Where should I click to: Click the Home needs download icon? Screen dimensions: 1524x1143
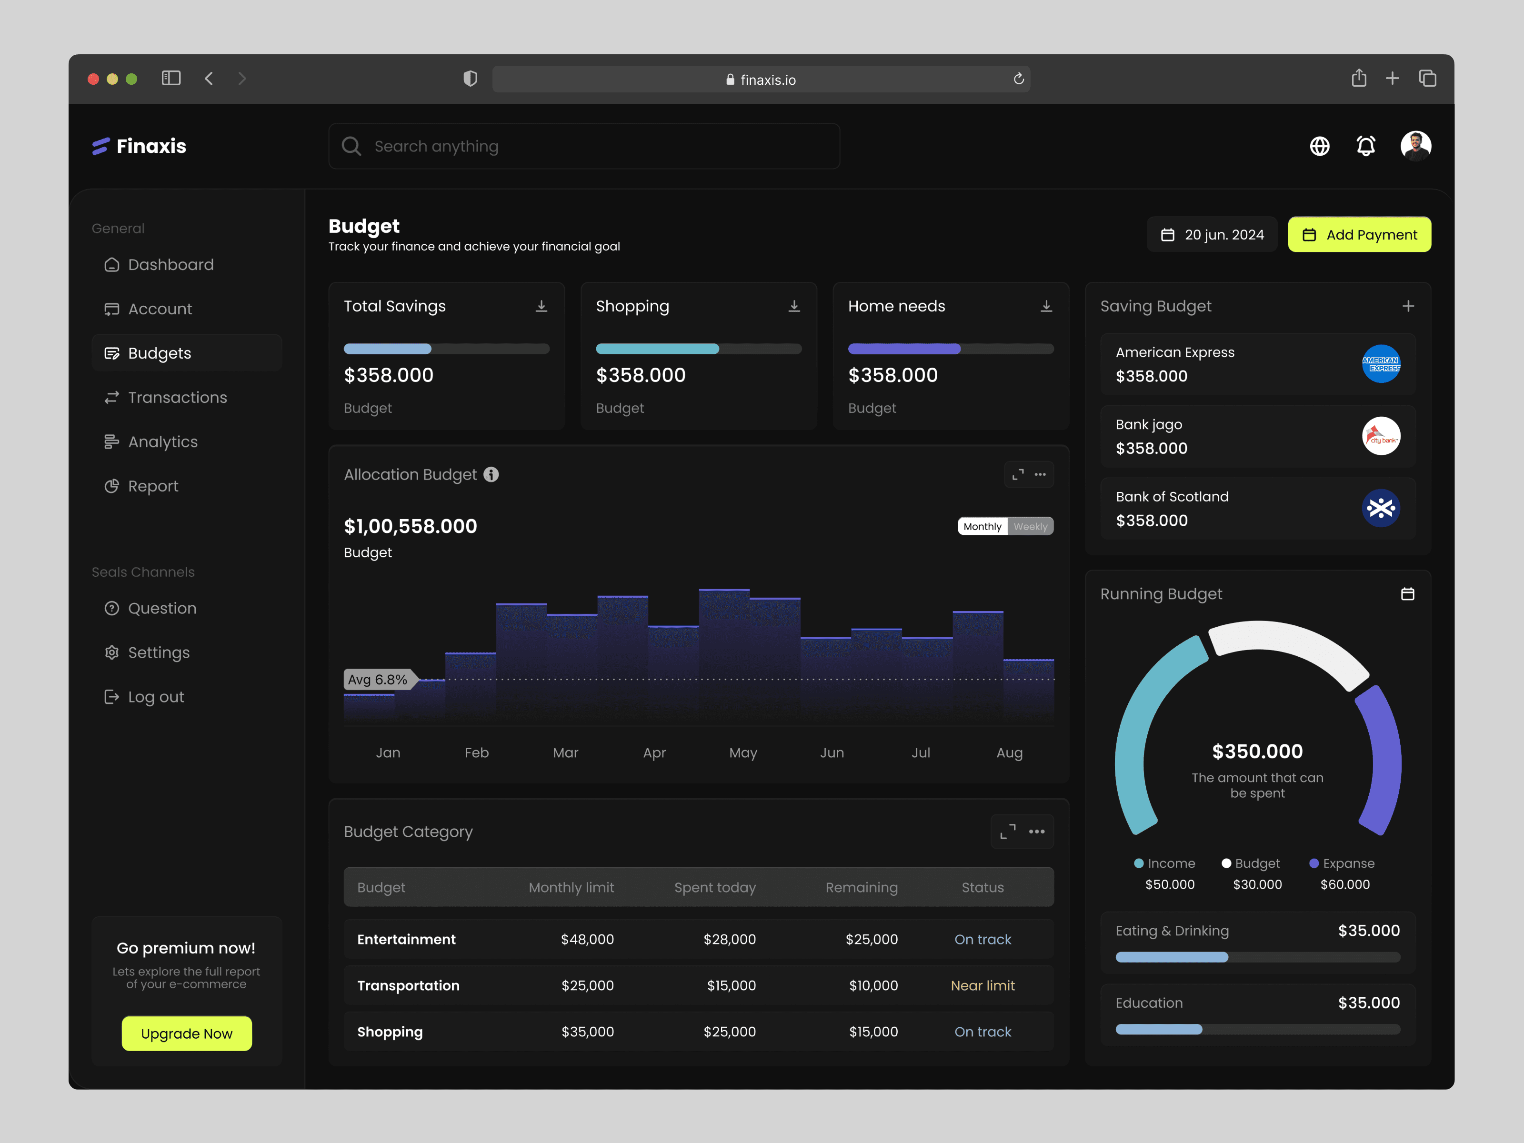(1046, 306)
